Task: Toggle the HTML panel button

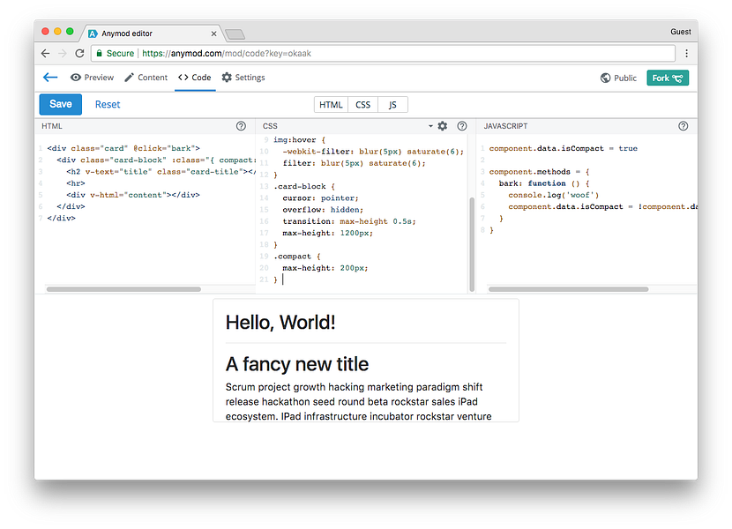Action: [x=331, y=105]
